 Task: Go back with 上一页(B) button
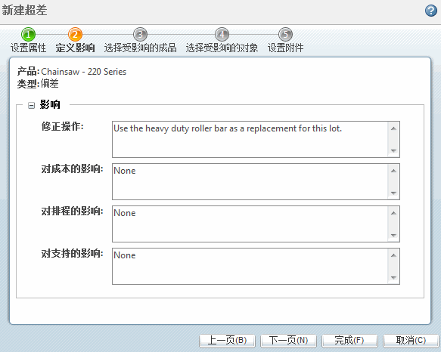227,341
